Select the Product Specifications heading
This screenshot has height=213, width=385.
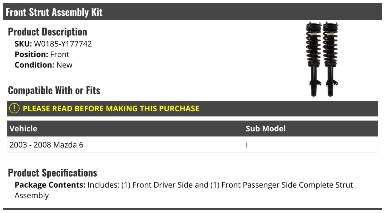click(53, 173)
